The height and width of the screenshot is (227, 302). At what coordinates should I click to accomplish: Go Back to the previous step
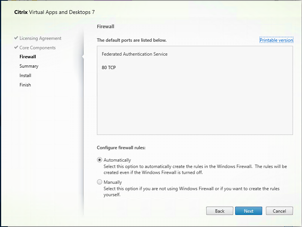pos(220,211)
